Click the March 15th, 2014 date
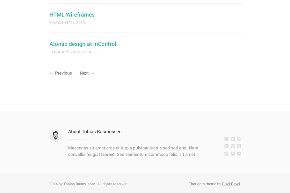290x193 pixels. (67, 23)
